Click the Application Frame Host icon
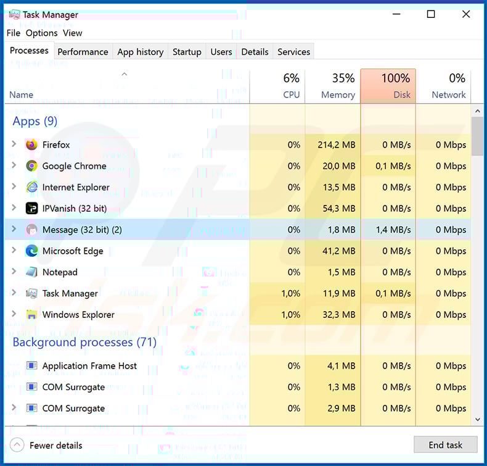The width and height of the screenshot is (487, 466). [31, 366]
